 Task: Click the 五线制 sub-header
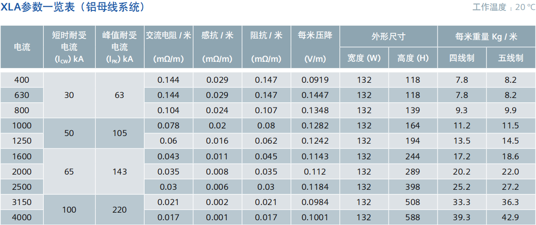point(511,58)
